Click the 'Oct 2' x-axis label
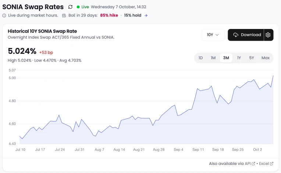The image size is (281, 173). click(257, 150)
